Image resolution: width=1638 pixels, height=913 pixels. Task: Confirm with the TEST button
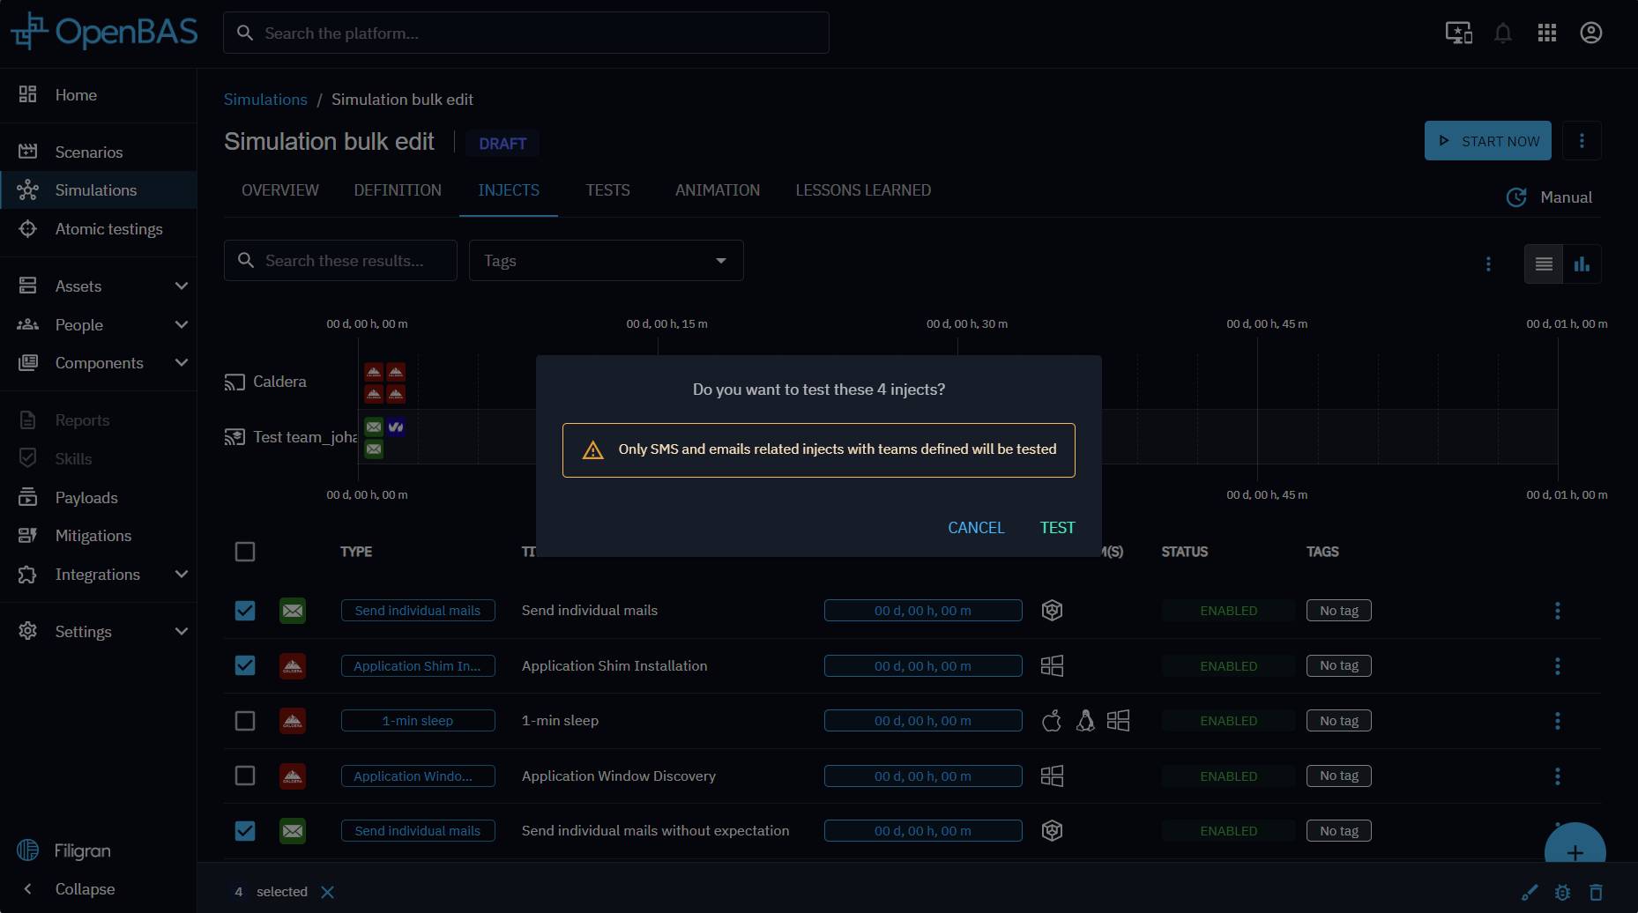point(1057,528)
